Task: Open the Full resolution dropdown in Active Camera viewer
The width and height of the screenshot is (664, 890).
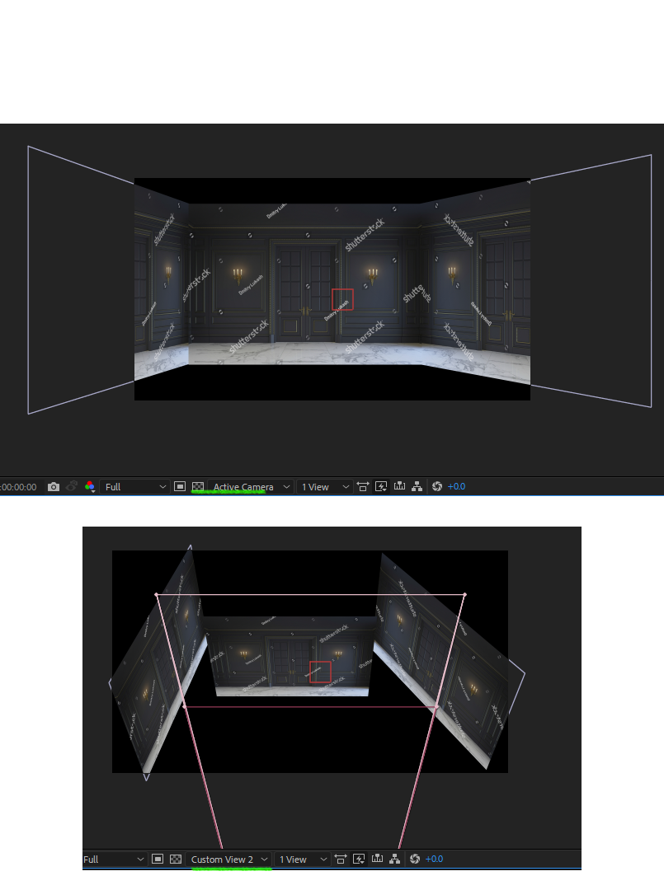Action: tap(134, 486)
